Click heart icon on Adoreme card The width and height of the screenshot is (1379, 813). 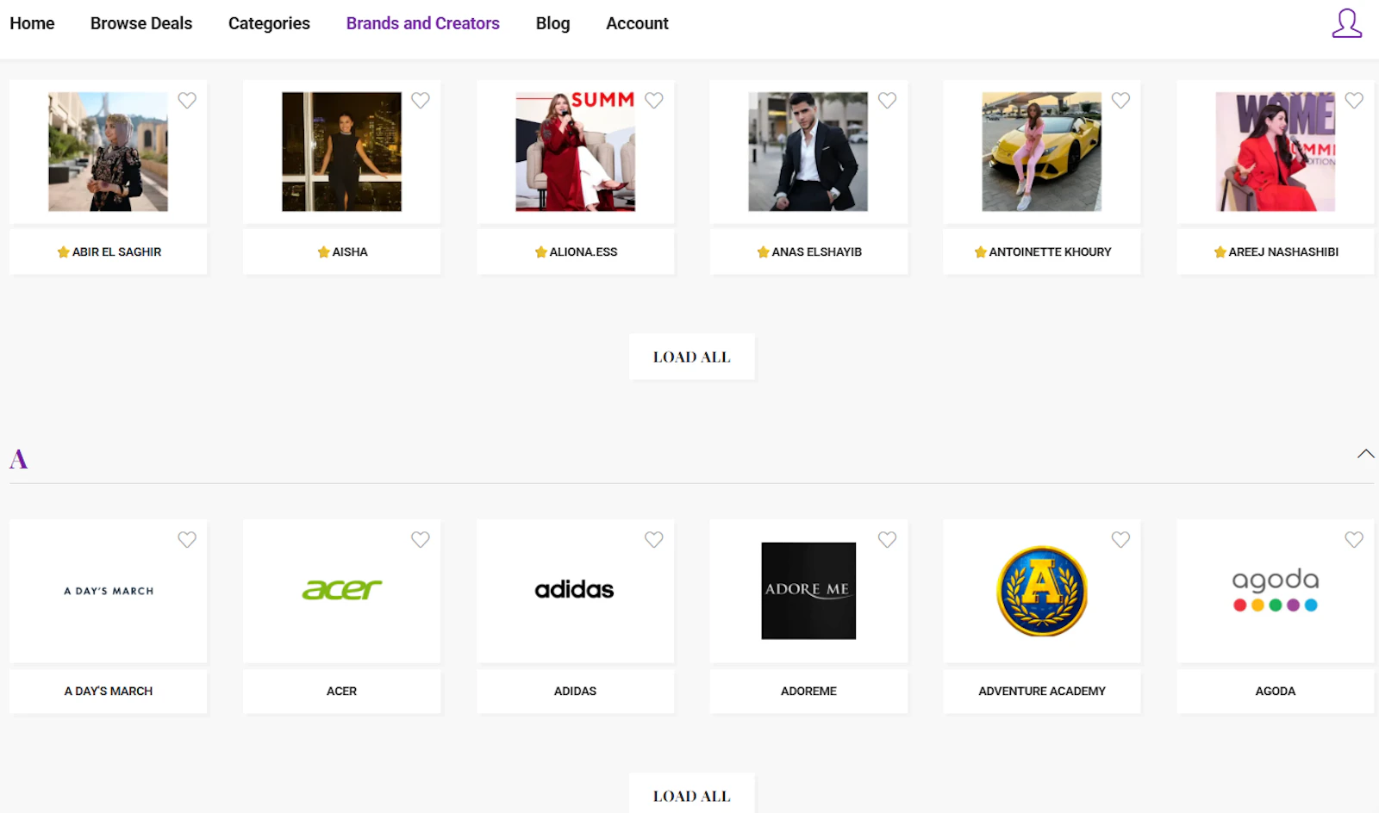coord(887,540)
